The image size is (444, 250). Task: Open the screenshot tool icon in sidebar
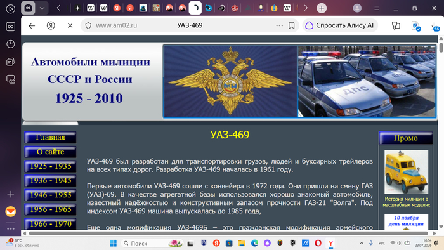[11, 79]
